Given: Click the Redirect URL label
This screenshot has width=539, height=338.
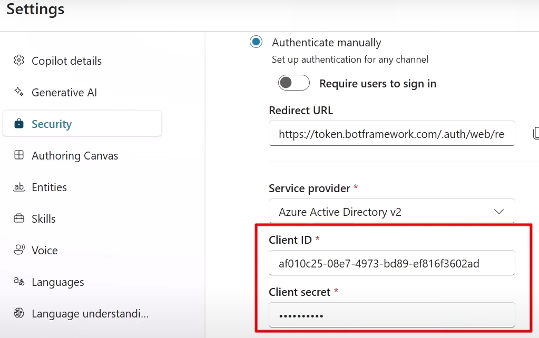Looking at the screenshot, I should click(301, 110).
